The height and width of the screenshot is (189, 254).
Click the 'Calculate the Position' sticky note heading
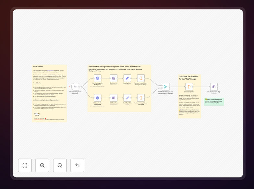188,78
